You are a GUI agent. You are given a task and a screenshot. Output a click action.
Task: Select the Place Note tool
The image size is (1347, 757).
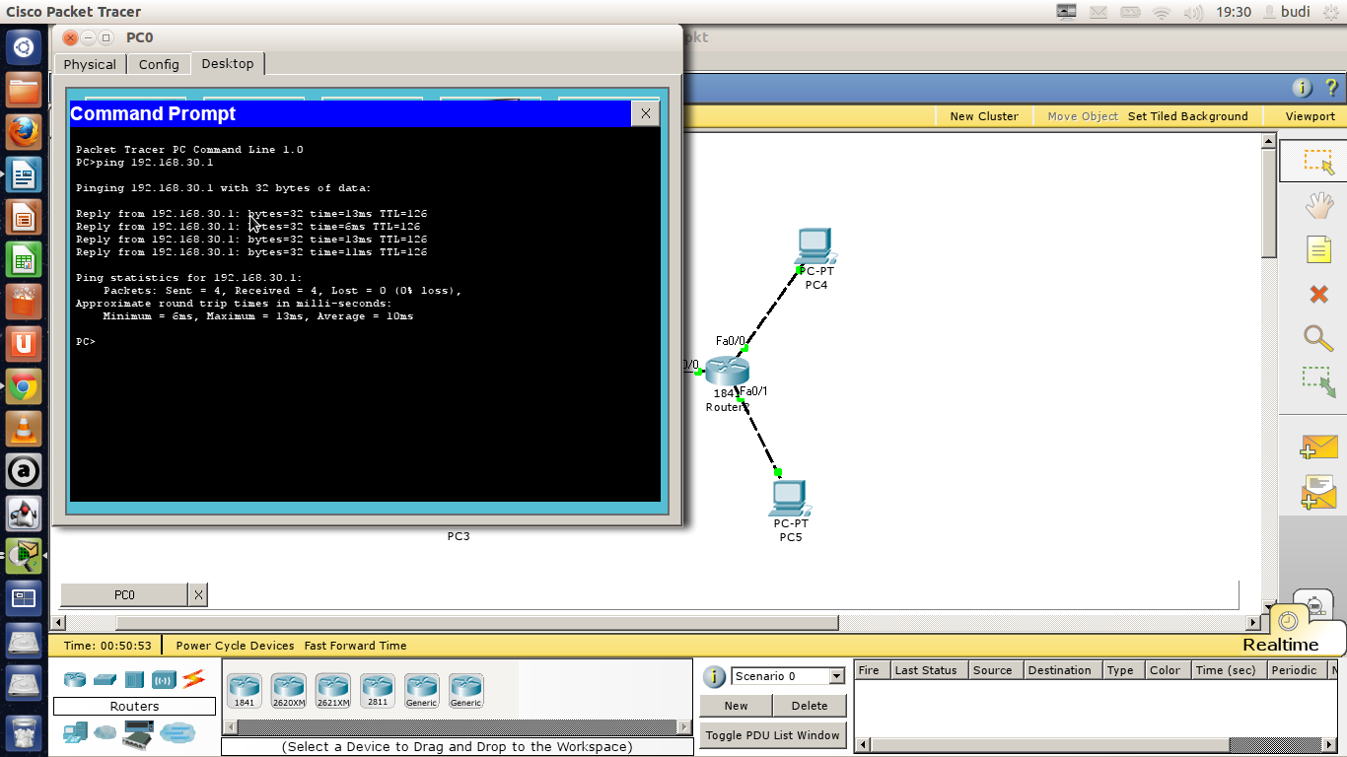tap(1318, 249)
